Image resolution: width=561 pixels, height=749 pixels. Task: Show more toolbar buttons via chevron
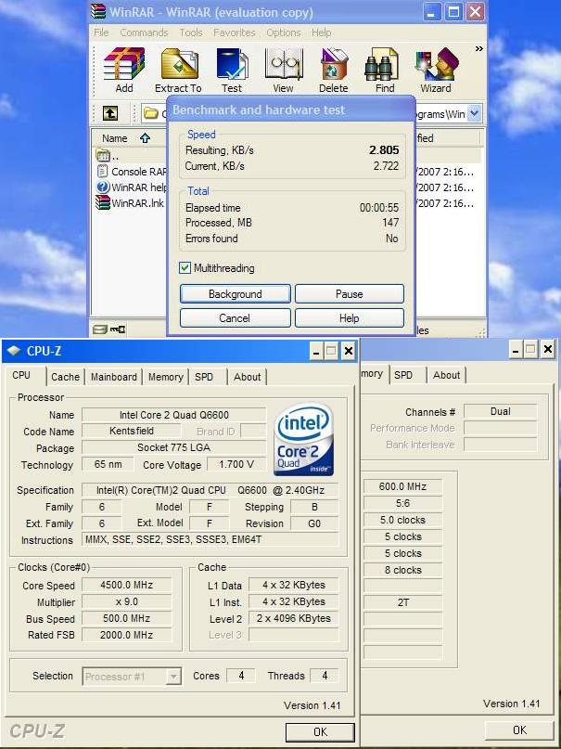tap(478, 48)
